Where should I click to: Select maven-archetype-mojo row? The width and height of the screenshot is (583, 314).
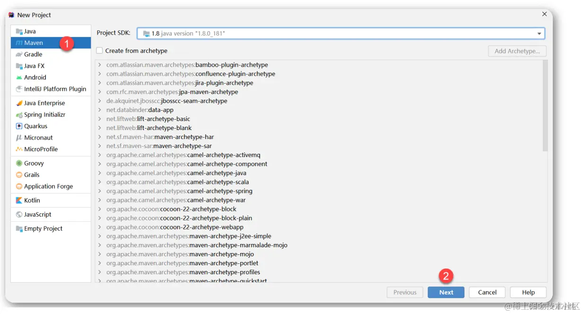pyautogui.click(x=319, y=254)
